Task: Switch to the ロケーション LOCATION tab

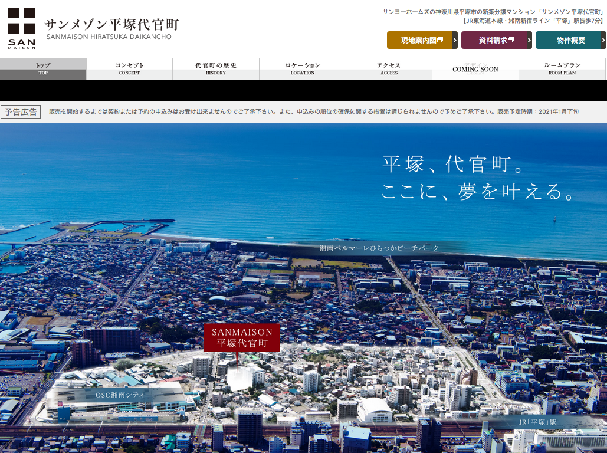Action: pyautogui.click(x=303, y=68)
